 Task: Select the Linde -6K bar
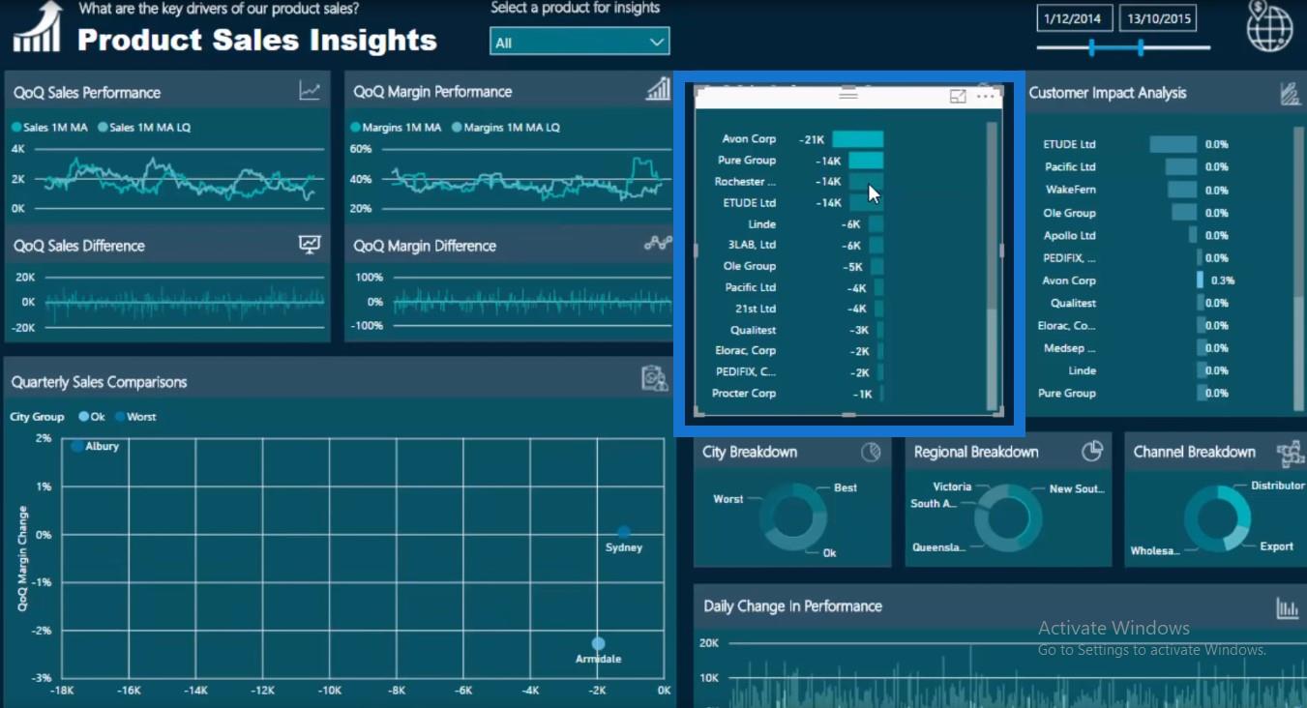click(876, 224)
